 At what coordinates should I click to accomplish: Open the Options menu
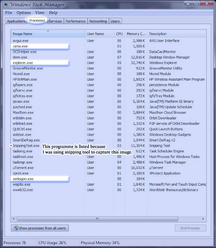(24, 13)
